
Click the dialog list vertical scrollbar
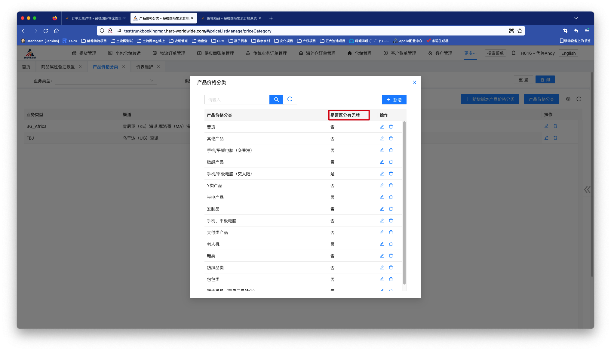tap(404, 203)
